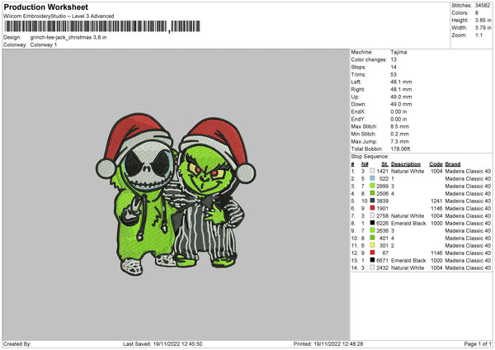Click the 'N#' column header

[x=365, y=164]
